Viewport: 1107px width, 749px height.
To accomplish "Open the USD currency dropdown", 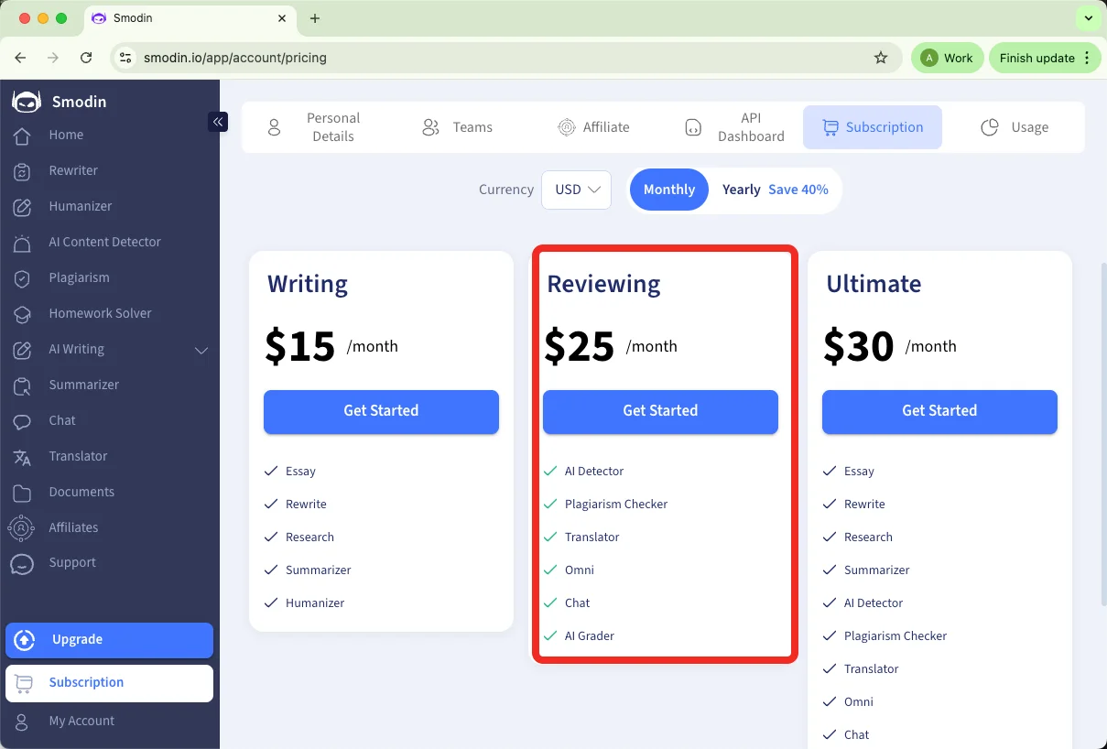I will click(x=576, y=190).
